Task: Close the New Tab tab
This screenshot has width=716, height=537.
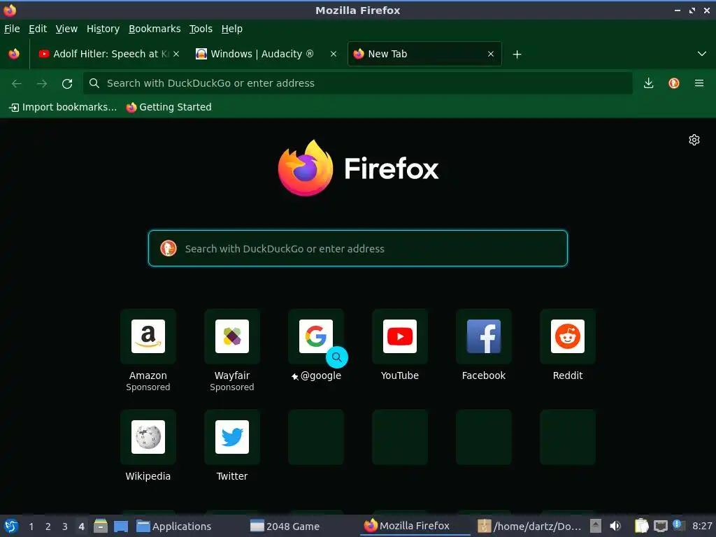Action: [x=491, y=54]
